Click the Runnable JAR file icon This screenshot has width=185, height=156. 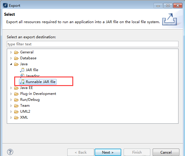[22, 82]
